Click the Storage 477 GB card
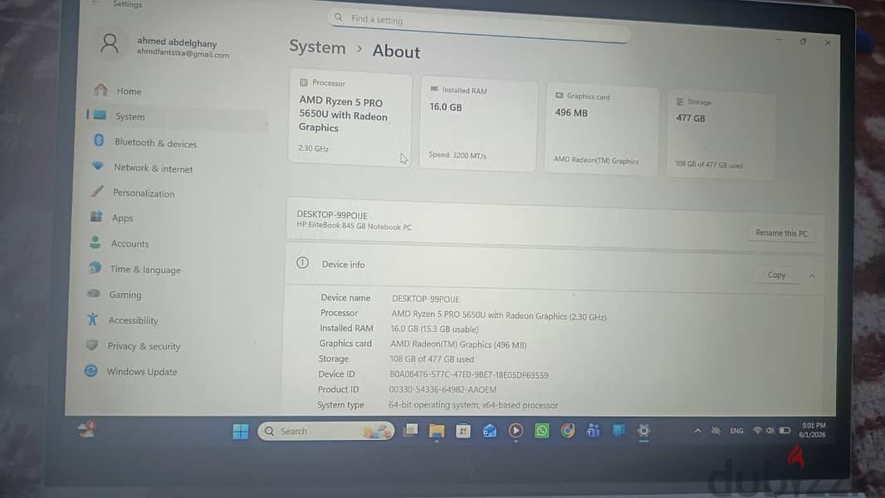The height and width of the screenshot is (498, 885). point(720,134)
